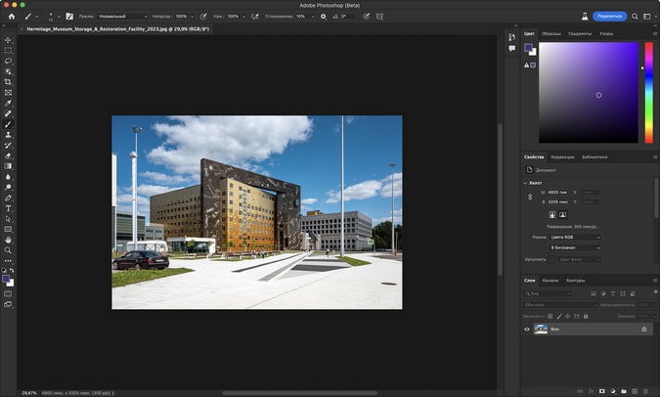The height and width of the screenshot is (397, 660).
Task: Select the Pen tool
Action: [x=8, y=198]
